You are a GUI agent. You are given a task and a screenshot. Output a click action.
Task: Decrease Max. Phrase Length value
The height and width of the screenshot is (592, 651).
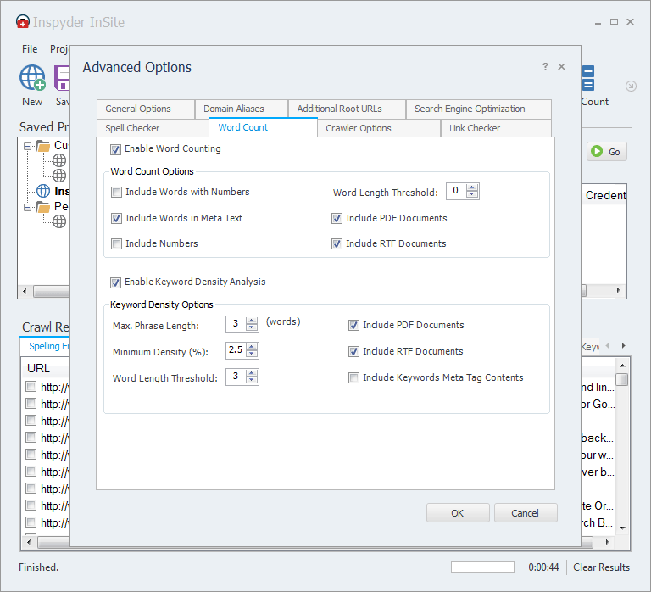(252, 327)
